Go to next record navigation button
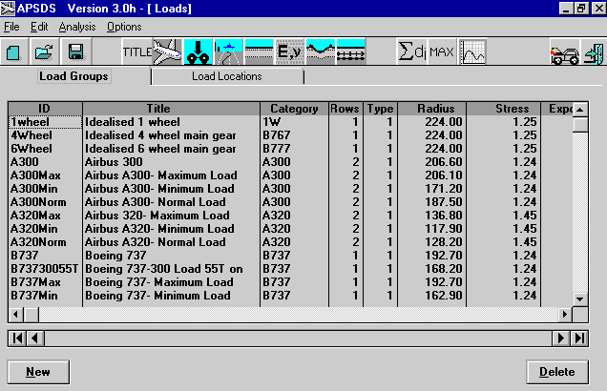The height and width of the screenshot is (391, 607). point(560,339)
